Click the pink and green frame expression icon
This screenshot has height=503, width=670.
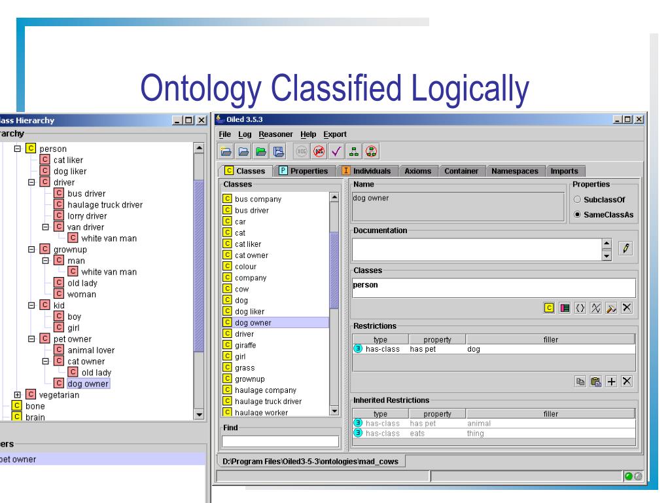(565, 308)
